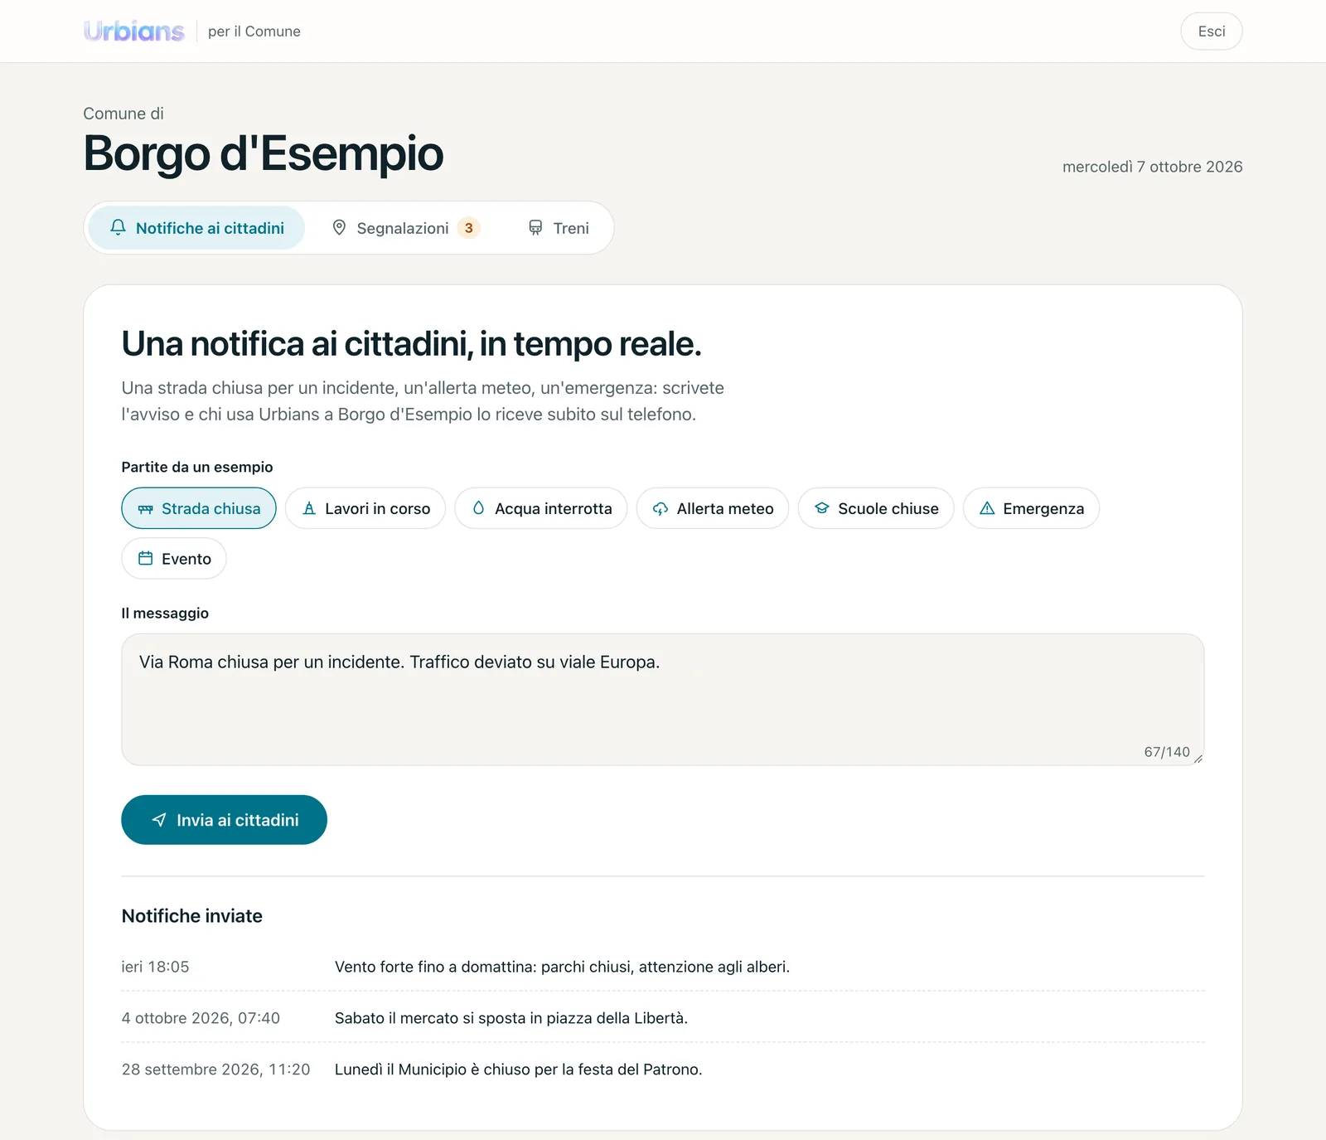1326x1140 pixels.
Task: Select the Emergenza example
Action: (1032, 508)
